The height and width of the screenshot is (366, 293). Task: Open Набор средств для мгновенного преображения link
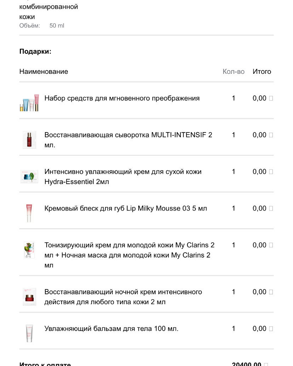point(122,98)
